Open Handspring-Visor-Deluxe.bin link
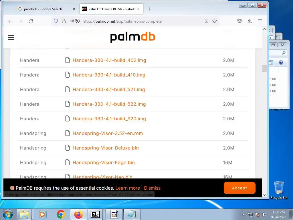The width and height of the screenshot is (293, 220). (106, 148)
